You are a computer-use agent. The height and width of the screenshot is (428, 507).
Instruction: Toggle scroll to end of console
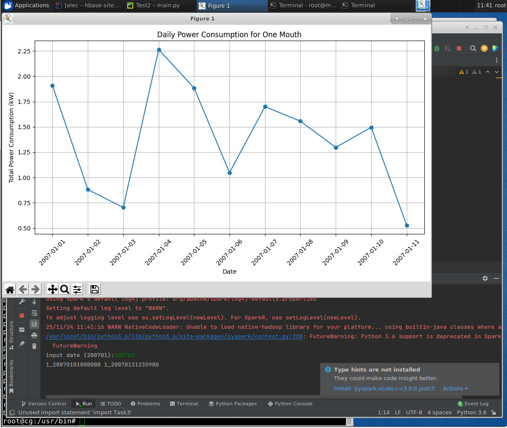pyautogui.click(x=34, y=324)
